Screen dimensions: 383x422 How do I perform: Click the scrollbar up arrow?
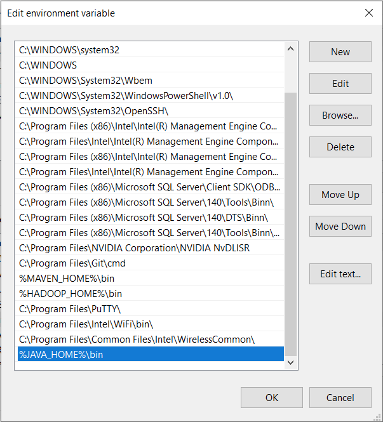291,49
